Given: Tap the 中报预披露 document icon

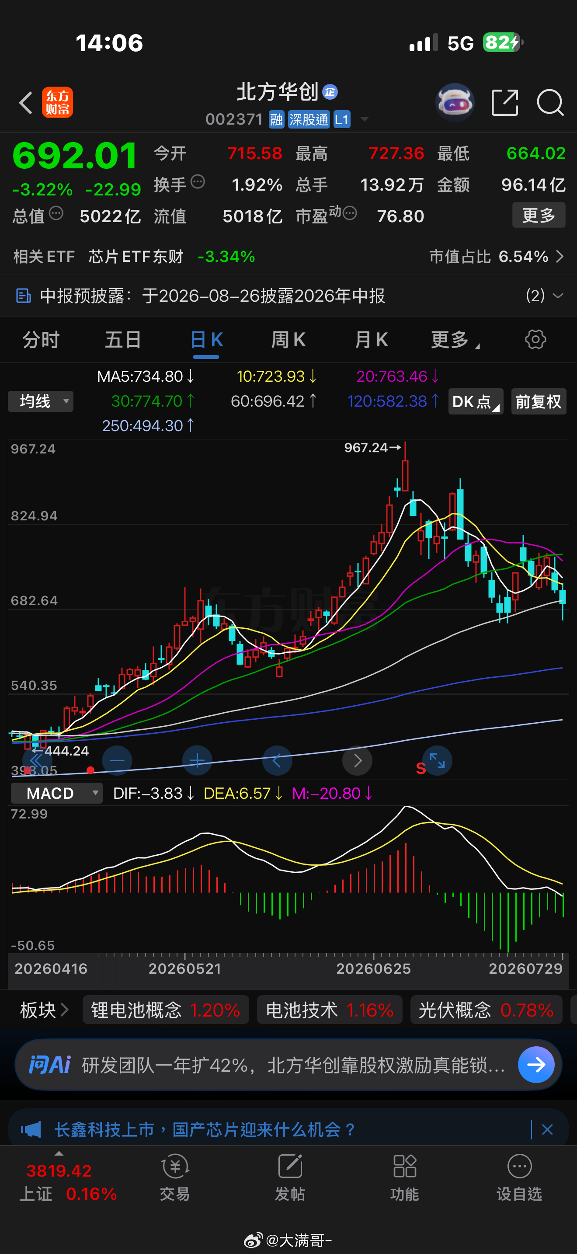Looking at the screenshot, I should click(23, 296).
